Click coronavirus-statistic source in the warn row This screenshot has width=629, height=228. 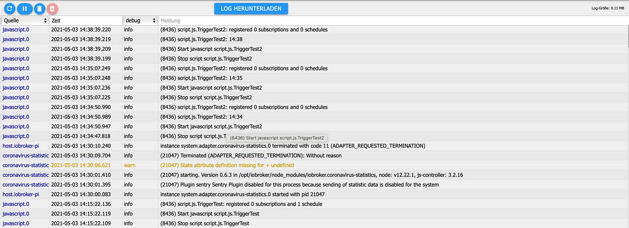(x=25, y=165)
